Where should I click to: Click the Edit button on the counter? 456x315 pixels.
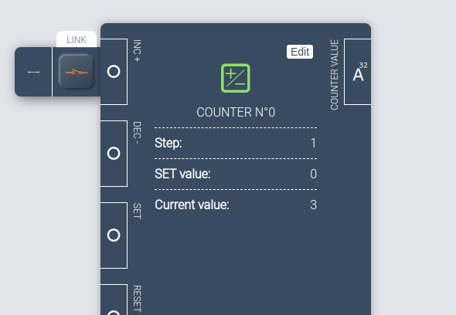pyautogui.click(x=300, y=52)
